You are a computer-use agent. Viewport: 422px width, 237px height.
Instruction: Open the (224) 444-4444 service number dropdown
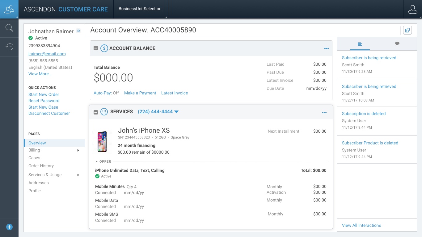click(176, 112)
